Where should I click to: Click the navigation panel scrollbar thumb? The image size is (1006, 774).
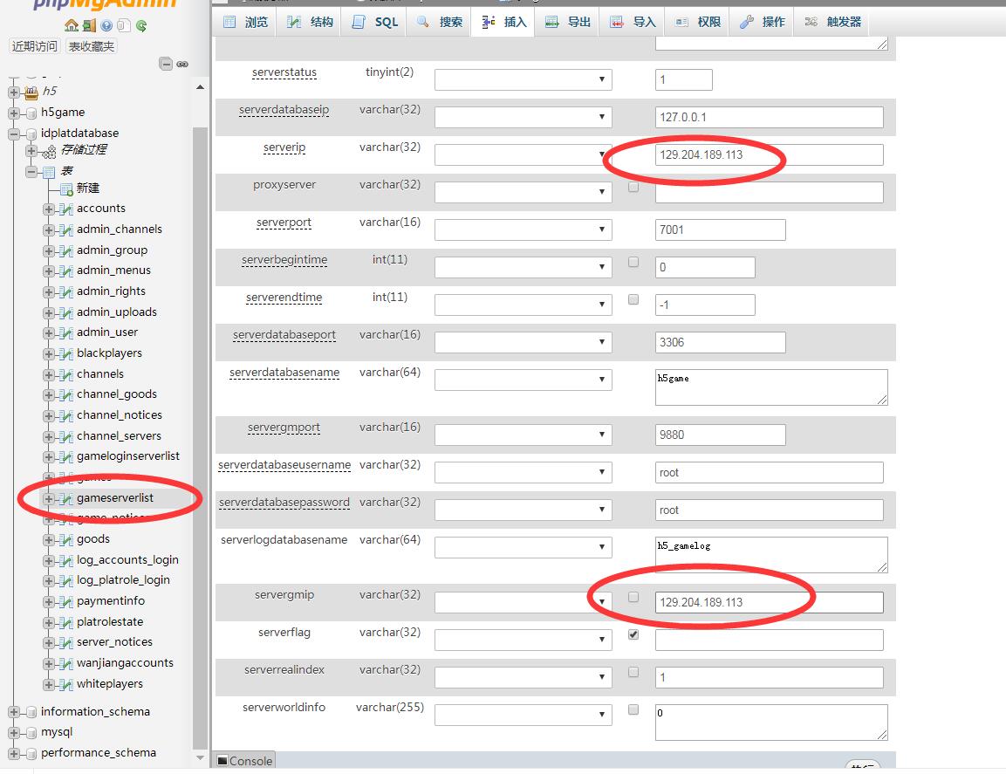pos(200,436)
